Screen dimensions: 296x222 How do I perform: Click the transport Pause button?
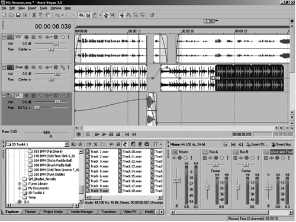pos(111,134)
